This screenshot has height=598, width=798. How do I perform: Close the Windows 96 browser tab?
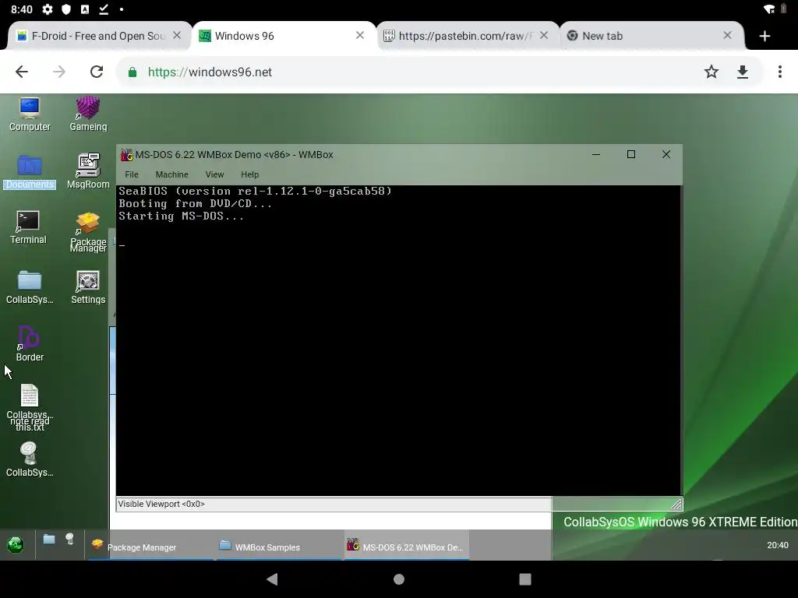click(x=360, y=35)
